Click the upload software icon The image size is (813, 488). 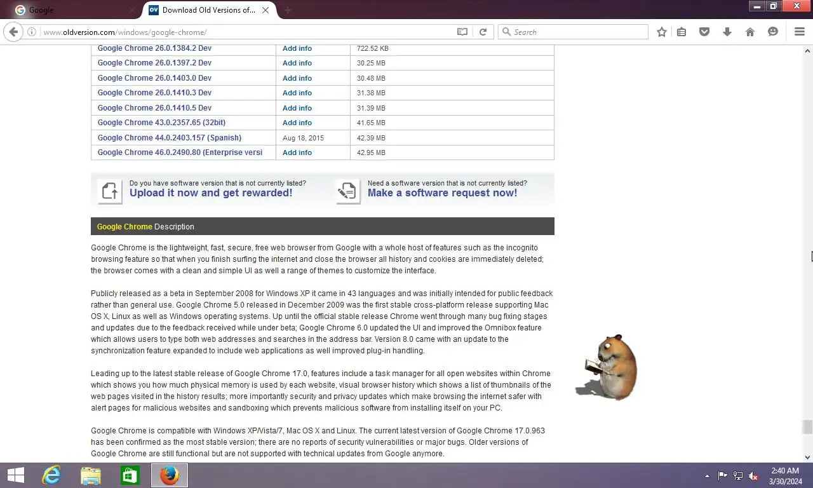110,191
